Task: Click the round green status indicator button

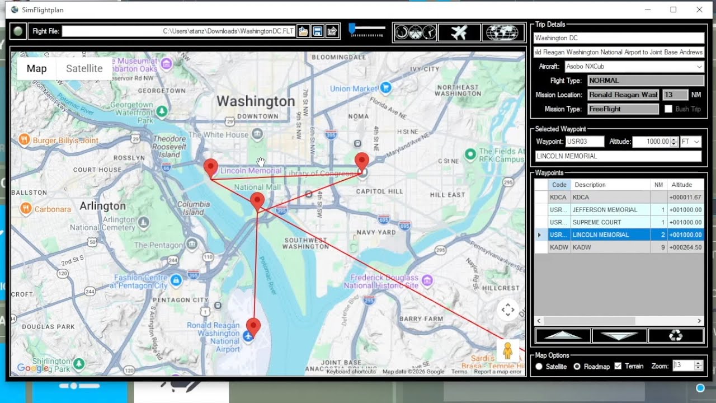Action: pos(18,31)
